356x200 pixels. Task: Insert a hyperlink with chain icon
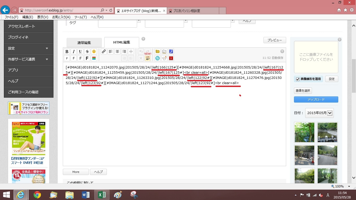[x=104, y=52]
